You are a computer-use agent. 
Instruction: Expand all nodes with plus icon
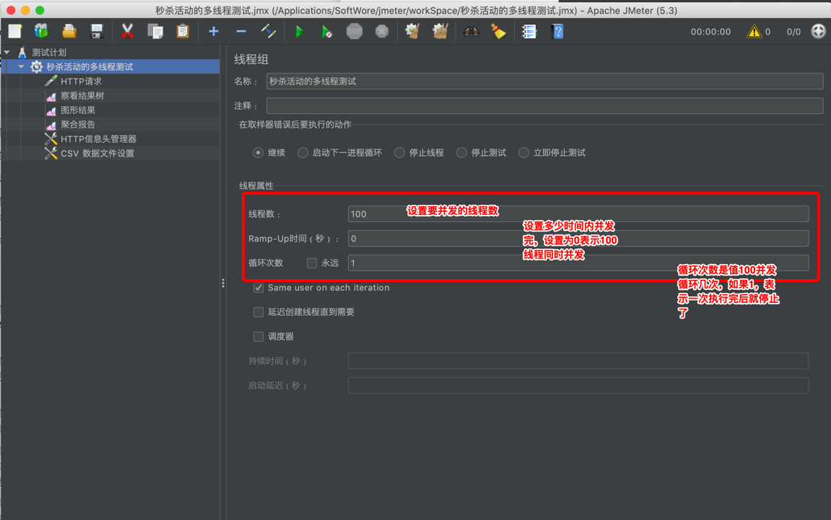(214, 31)
